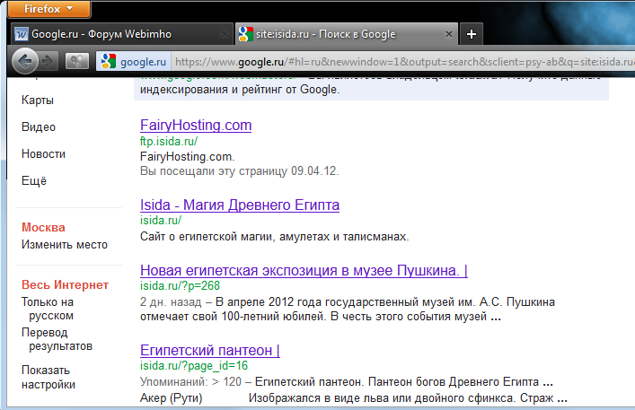Focus the URL address field
Screen dimensions: 635x410
tap(403, 62)
